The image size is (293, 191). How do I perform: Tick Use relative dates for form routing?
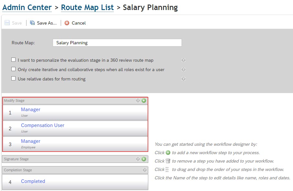tap(14, 79)
